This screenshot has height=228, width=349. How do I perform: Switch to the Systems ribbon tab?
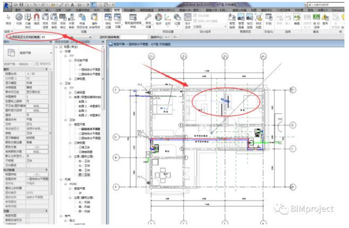(38, 10)
